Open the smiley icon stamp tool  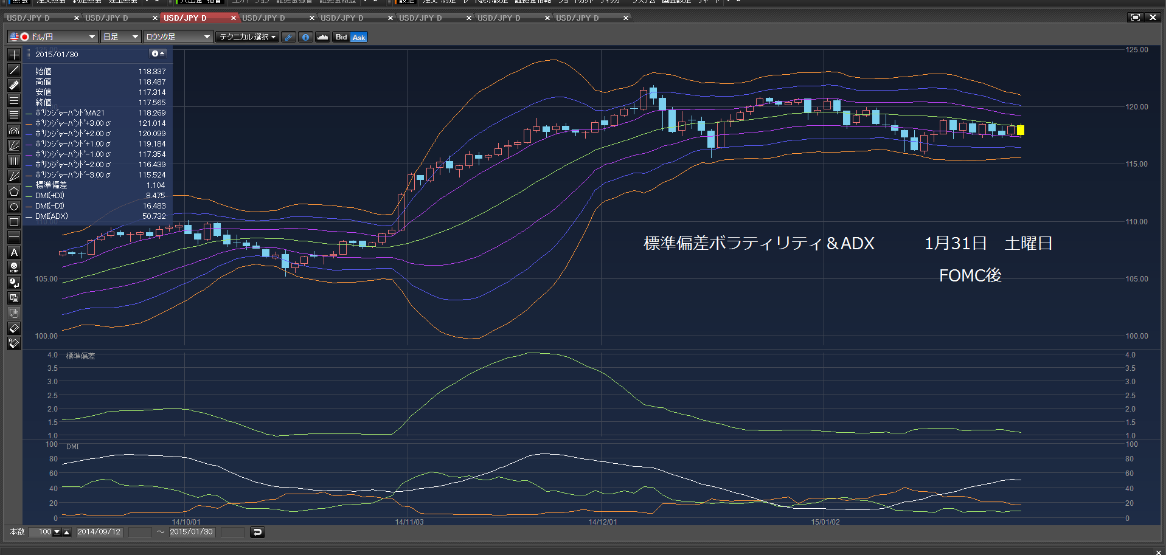click(x=14, y=267)
